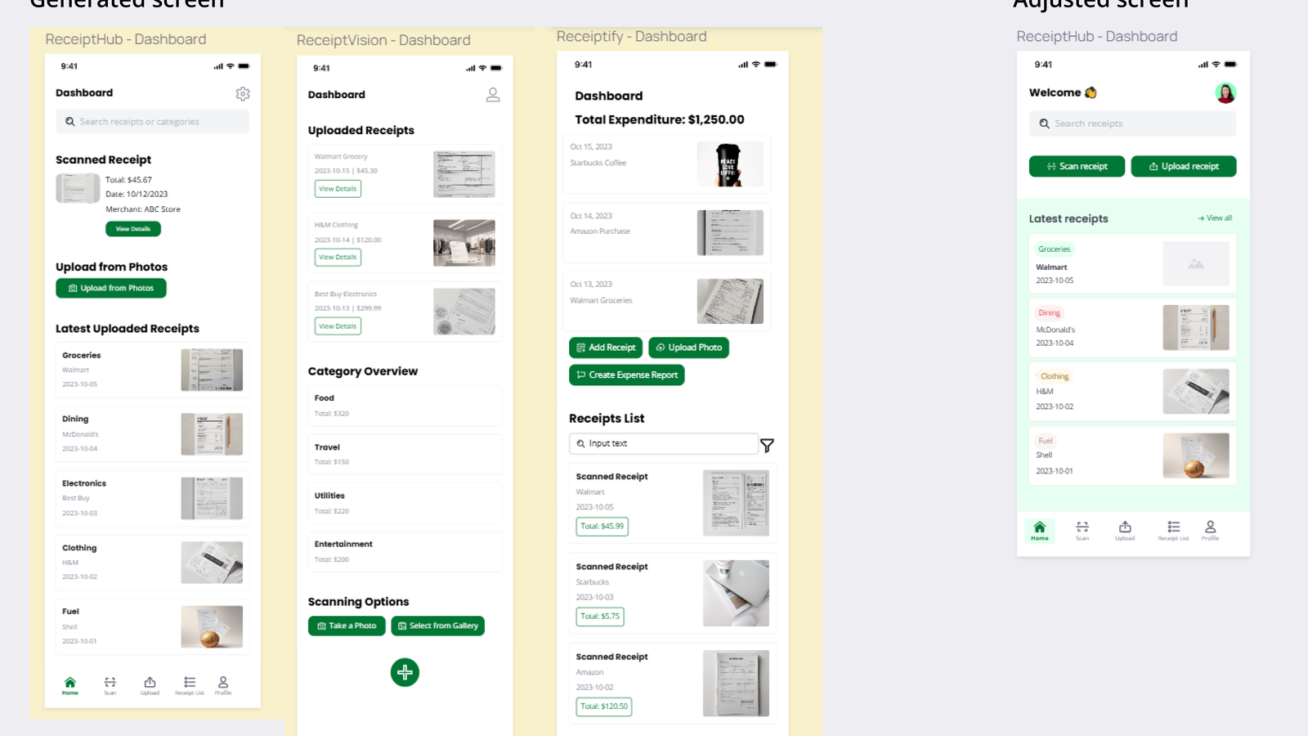
Task: Focus the Search receipts or categories field
Action: click(x=152, y=122)
